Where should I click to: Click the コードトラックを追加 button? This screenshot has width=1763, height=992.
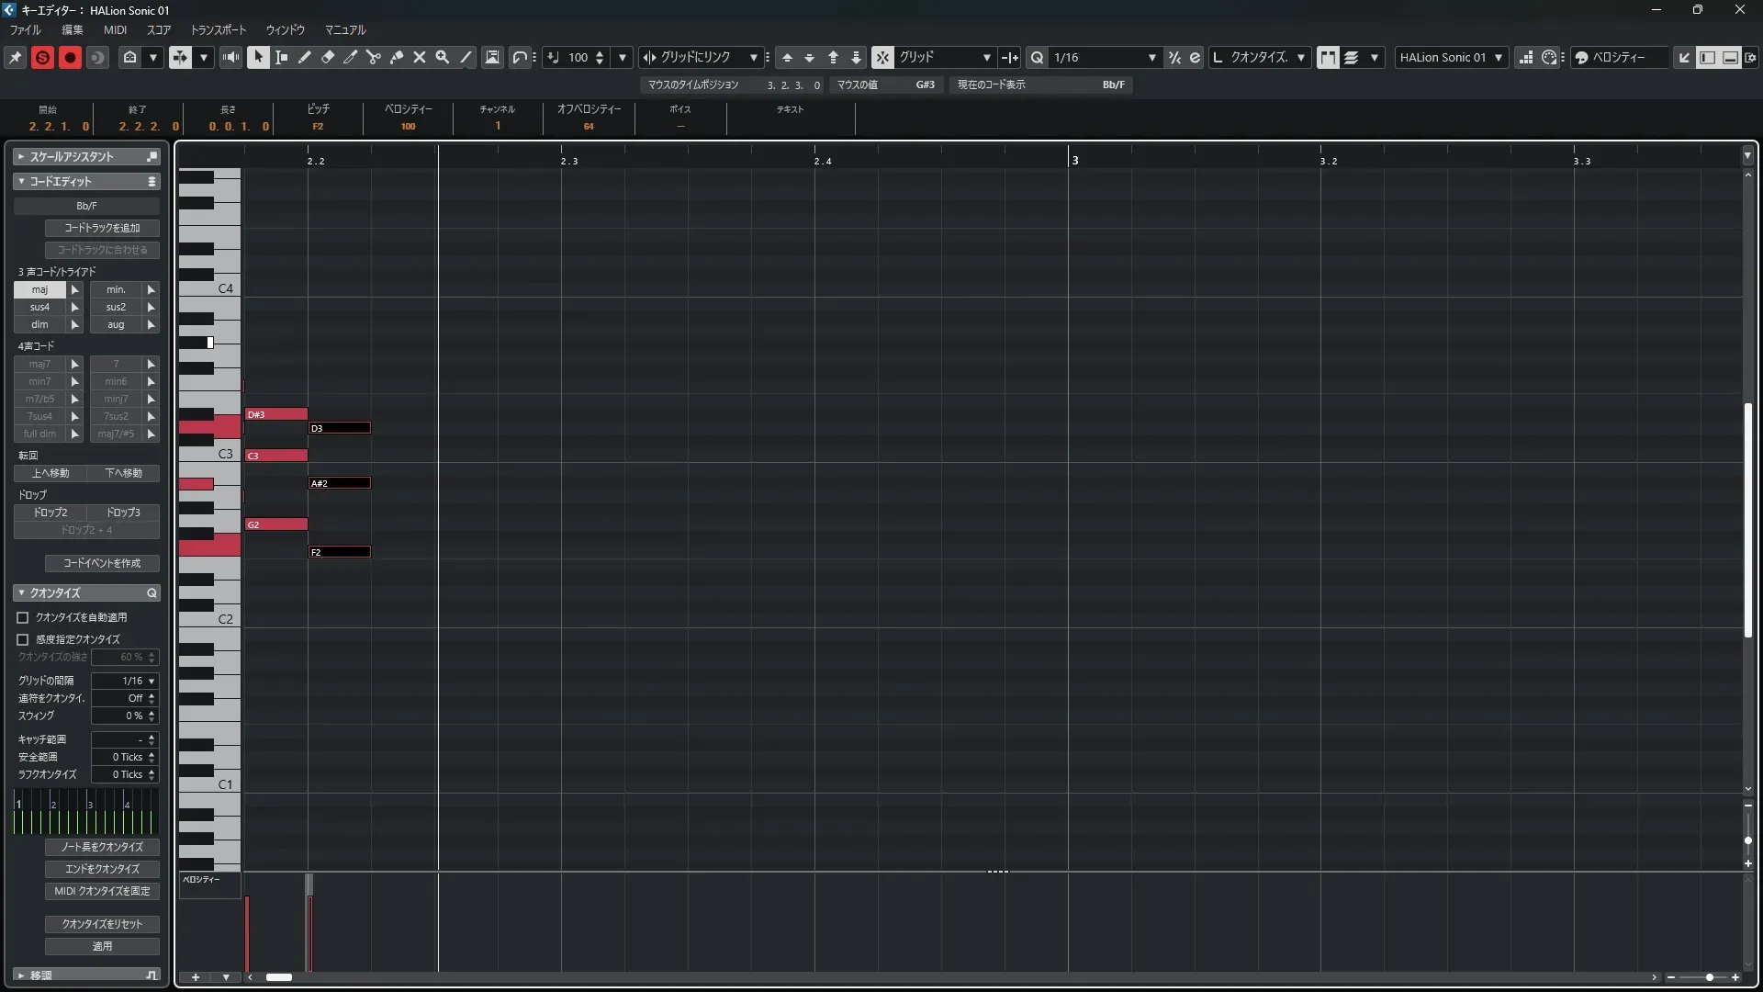coord(102,228)
